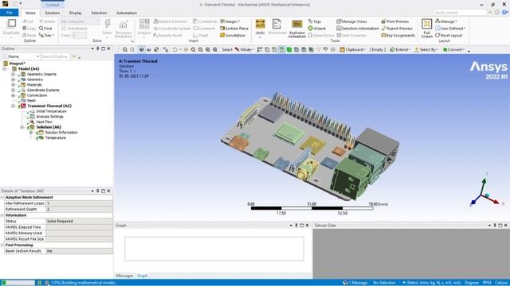
Task: Click the rotate icon in graphics toolbar
Action: tap(175, 49)
